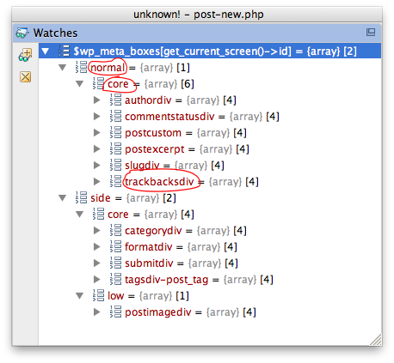Viewport: 394px width, 363px height.
Task: Click array icon beside formatdiv
Action: click(x=115, y=246)
